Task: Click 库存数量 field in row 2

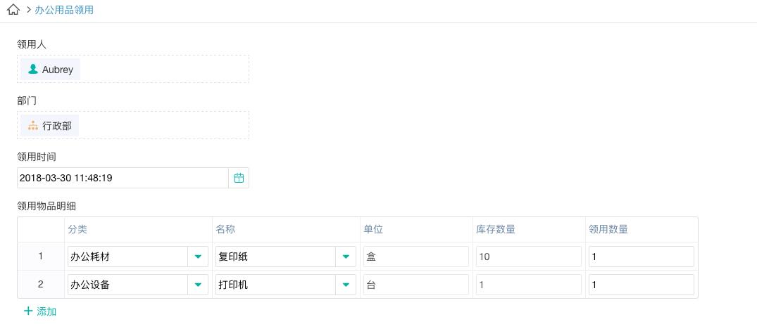Action: click(529, 285)
